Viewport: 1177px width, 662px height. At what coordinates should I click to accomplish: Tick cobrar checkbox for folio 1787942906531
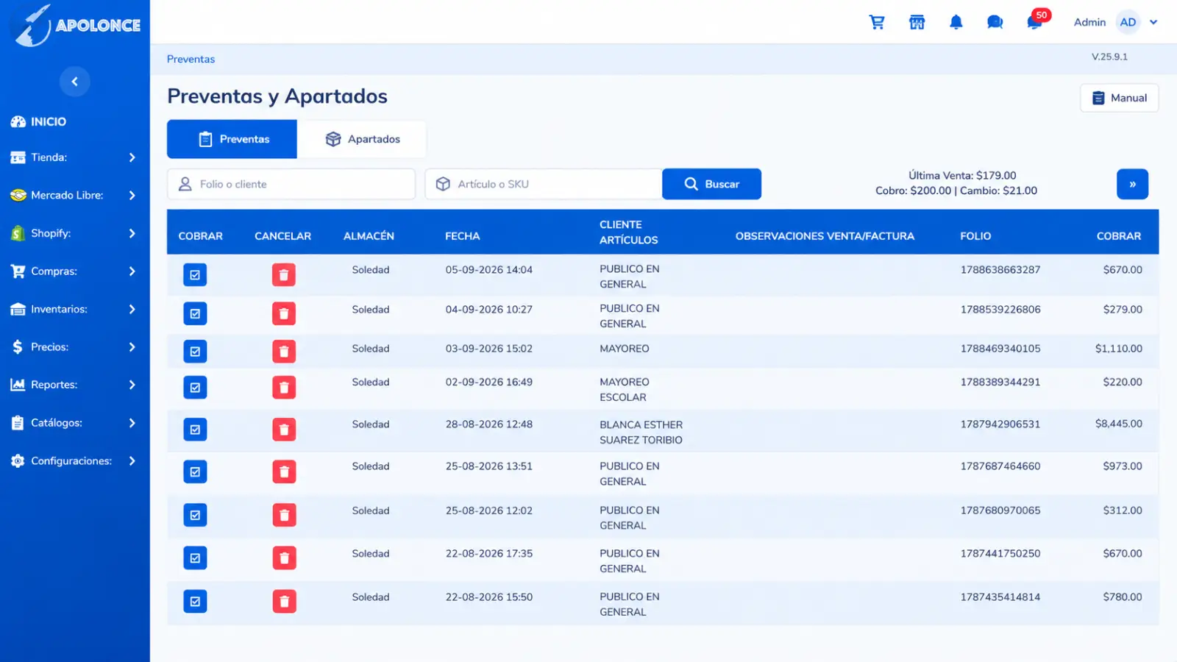[195, 430]
